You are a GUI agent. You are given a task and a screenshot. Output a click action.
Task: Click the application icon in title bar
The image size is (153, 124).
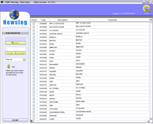2,2
